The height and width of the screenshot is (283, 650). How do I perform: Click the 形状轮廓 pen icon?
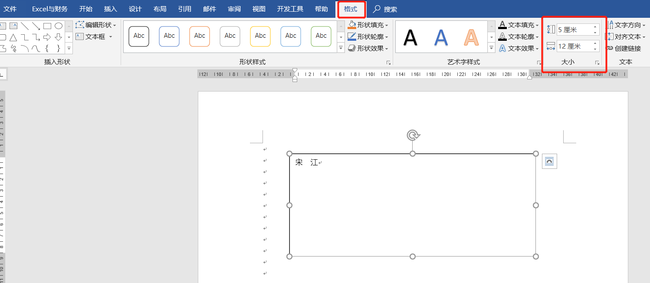point(352,37)
